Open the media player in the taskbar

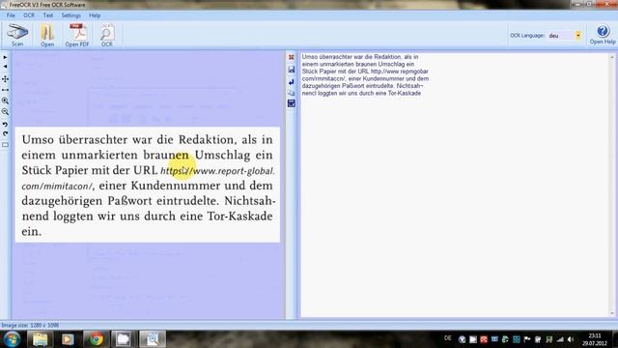pos(68,339)
